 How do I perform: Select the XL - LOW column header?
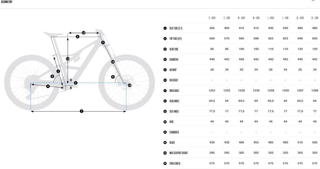tap(315, 18)
